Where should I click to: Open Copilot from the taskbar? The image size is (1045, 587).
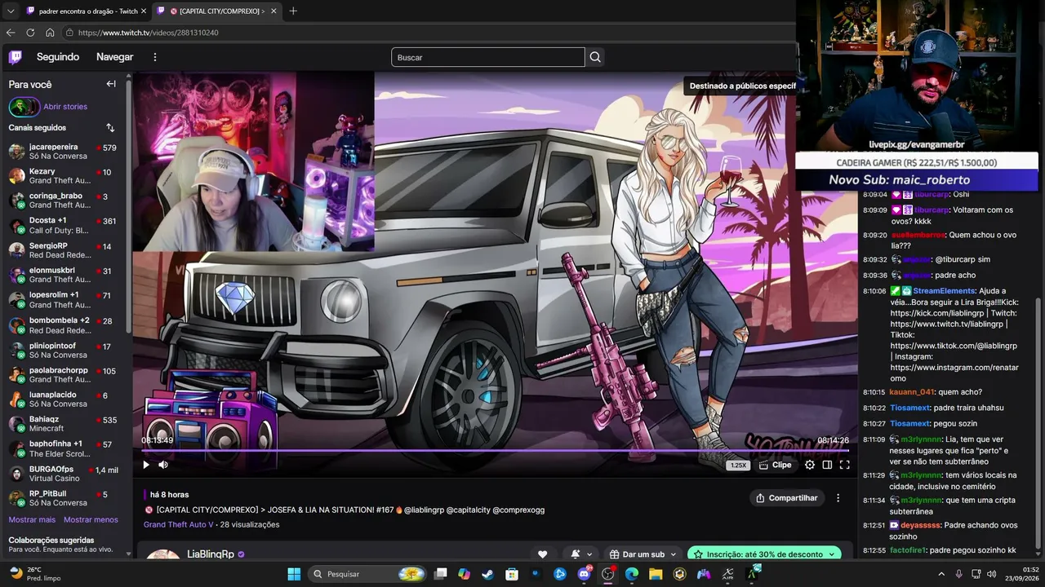tap(465, 574)
